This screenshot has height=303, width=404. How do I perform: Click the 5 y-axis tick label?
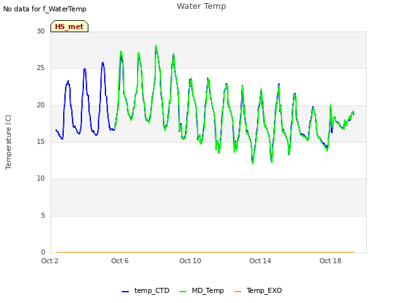coord(43,215)
